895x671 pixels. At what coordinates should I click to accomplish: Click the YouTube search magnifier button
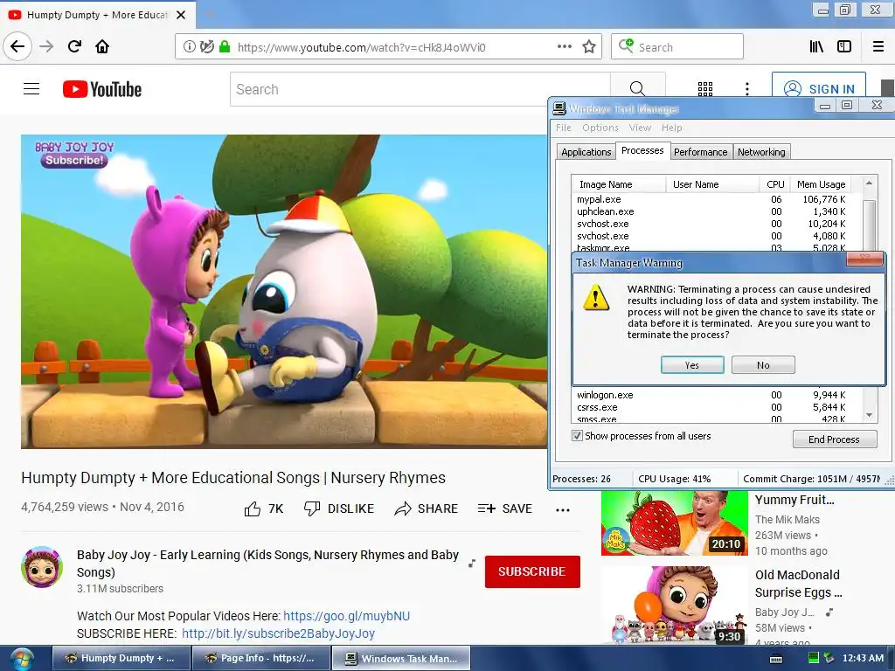pos(637,89)
